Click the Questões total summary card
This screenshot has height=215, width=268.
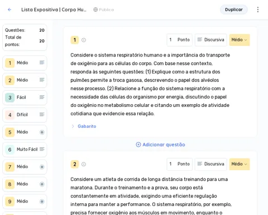click(25, 38)
